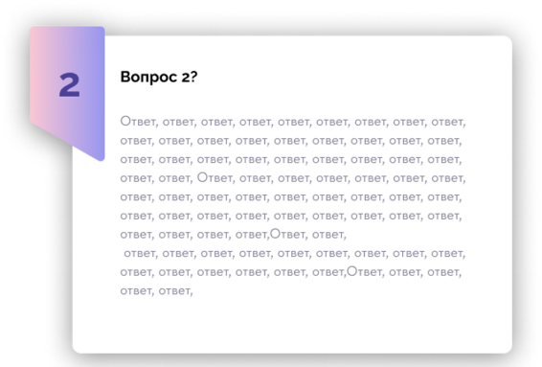
Task: Click the last "ответ," on the first text line
Action: click(449, 123)
